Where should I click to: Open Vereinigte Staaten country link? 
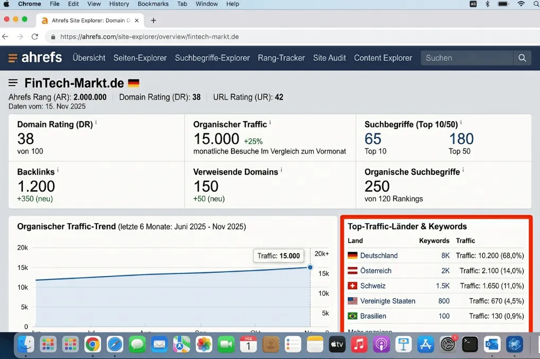388,301
